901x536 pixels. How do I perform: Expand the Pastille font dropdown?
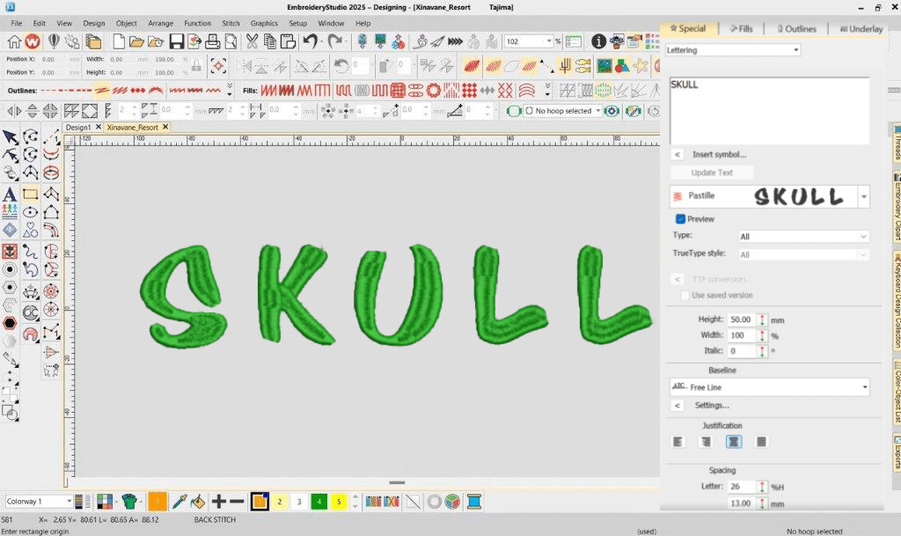pyautogui.click(x=864, y=196)
